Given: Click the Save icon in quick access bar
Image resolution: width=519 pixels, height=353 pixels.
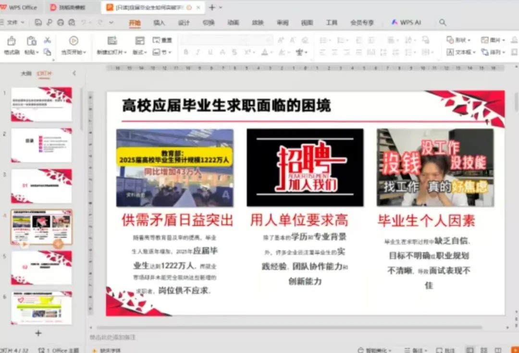Looking at the screenshot, I should (38, 23).
